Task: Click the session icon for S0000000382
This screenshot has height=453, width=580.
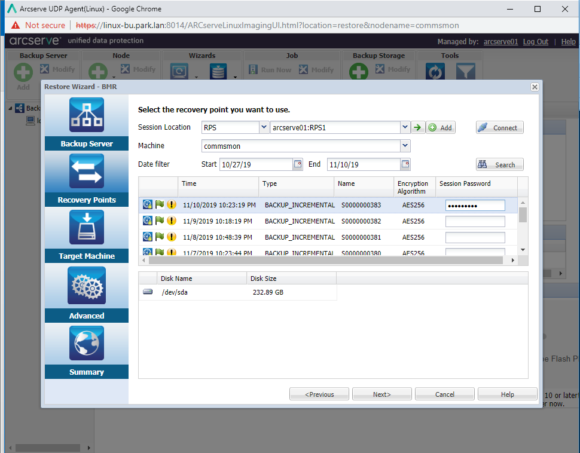Action: point(148,221)
